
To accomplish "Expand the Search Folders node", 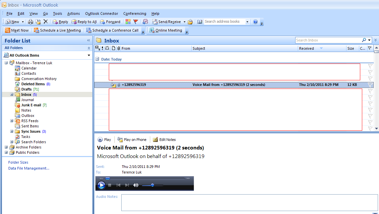I will click(x=12, y=142).
